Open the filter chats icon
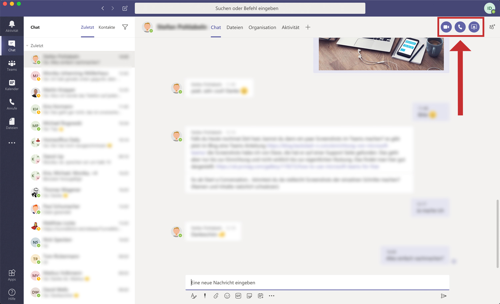Screen dimensions: 500x304 [x=125, y=27]
